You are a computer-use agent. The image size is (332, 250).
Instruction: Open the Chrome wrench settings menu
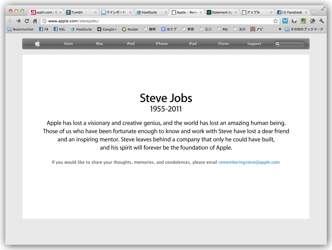(x=321, y=21)
